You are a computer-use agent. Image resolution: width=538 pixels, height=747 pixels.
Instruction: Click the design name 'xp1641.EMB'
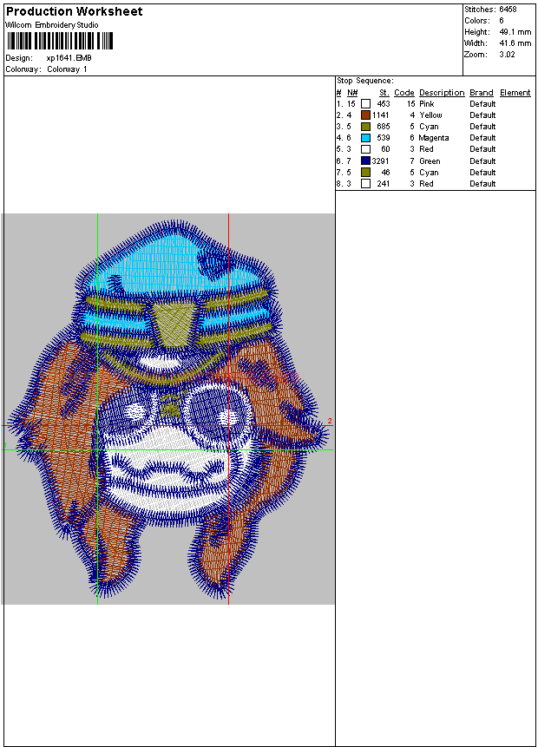click(x=69, y=57)
